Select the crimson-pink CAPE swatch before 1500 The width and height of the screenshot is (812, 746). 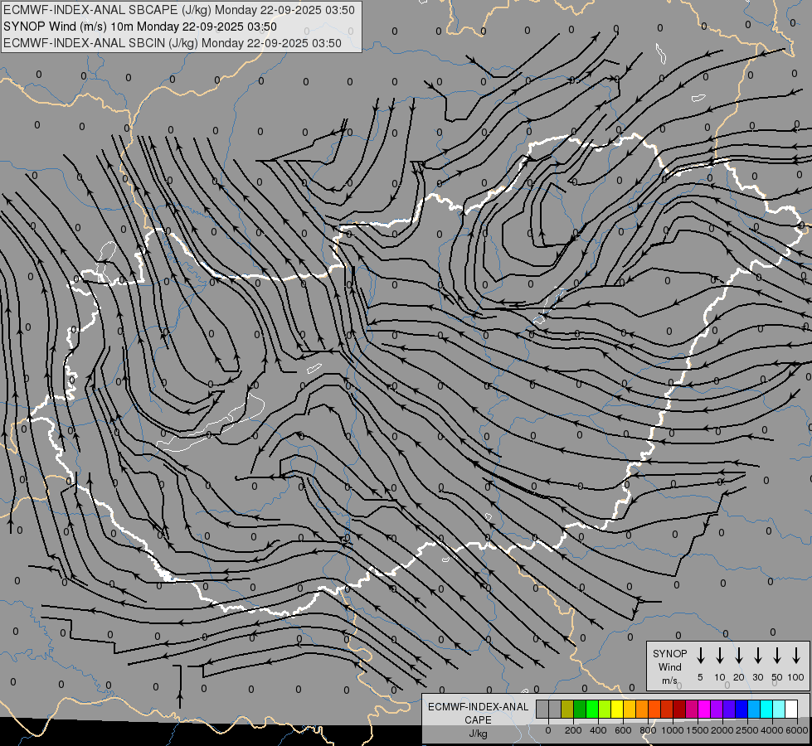pyautogui.click(x=692, y=709)
